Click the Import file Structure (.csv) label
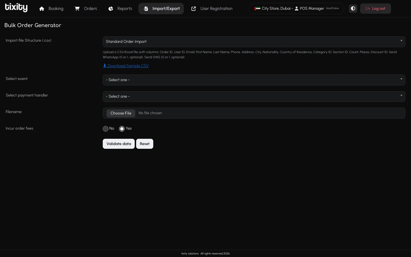Screen dimensions: 411x257 [29, 41]
